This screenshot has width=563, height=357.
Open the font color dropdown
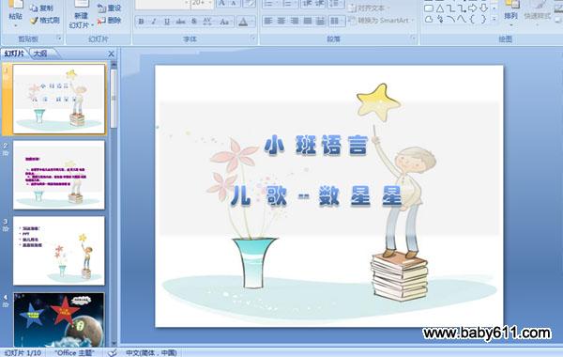click(x=253, y=22)
